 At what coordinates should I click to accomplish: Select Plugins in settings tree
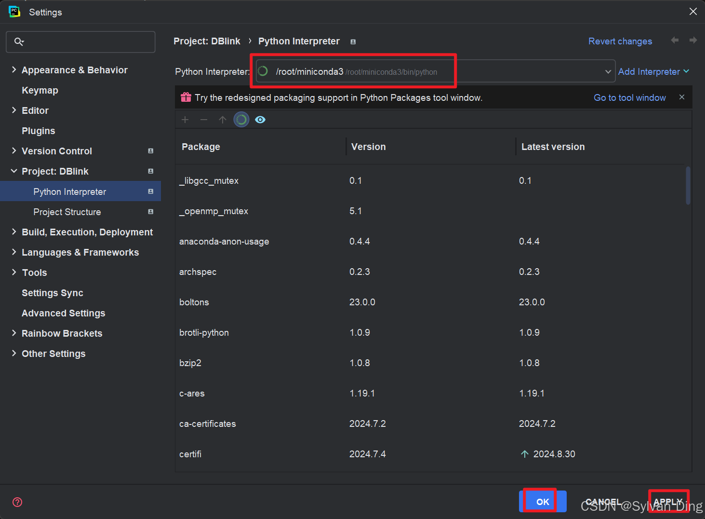(39, 131)
